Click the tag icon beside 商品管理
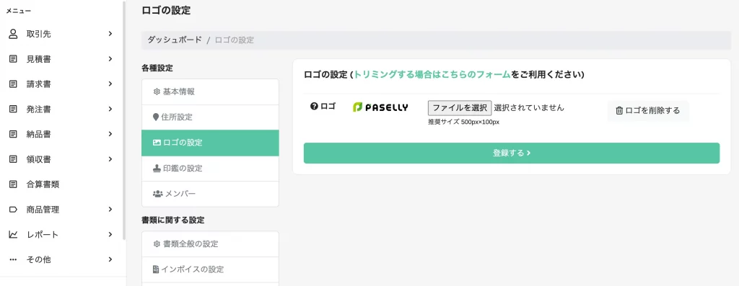Viewport: 739px width, 286px height. pyautogui.click(x=13, y=210)
